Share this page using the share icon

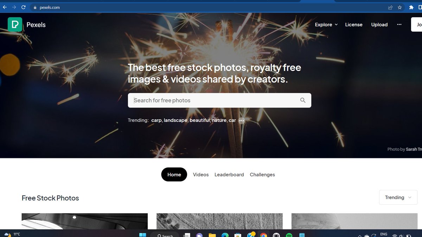pyautogui.click(x=390, y=7)
